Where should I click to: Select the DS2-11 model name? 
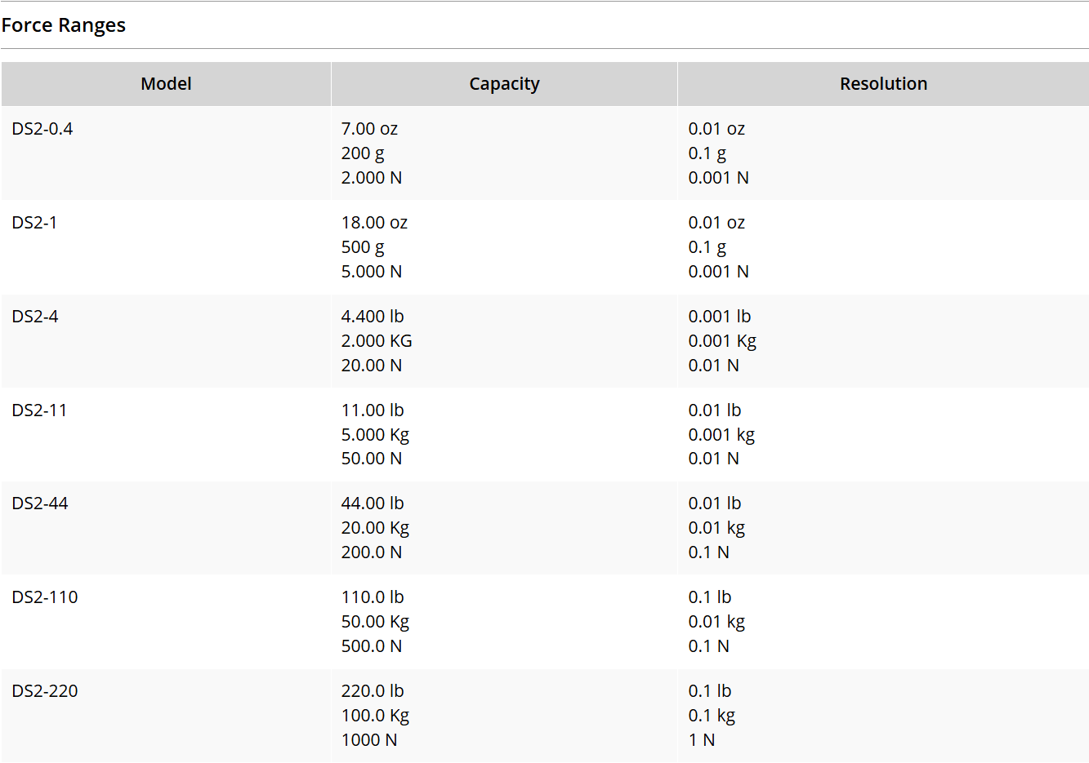coord(39,410)
